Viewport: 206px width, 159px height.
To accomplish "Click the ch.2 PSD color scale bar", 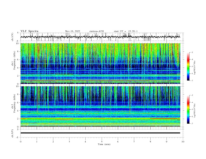I will (x=188, y=109).
